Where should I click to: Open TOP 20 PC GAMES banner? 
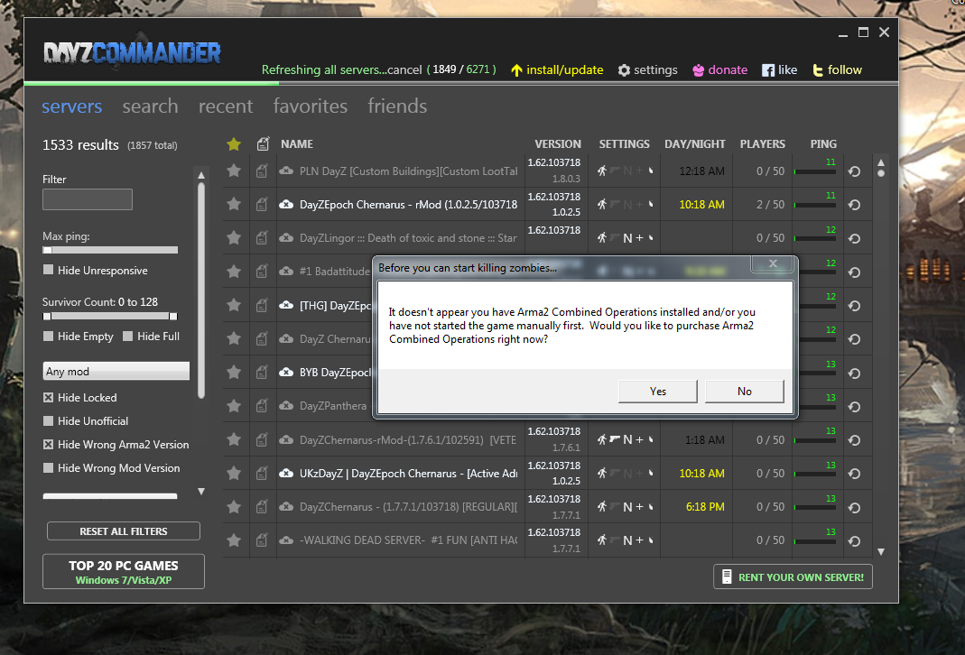coord(124,571)
